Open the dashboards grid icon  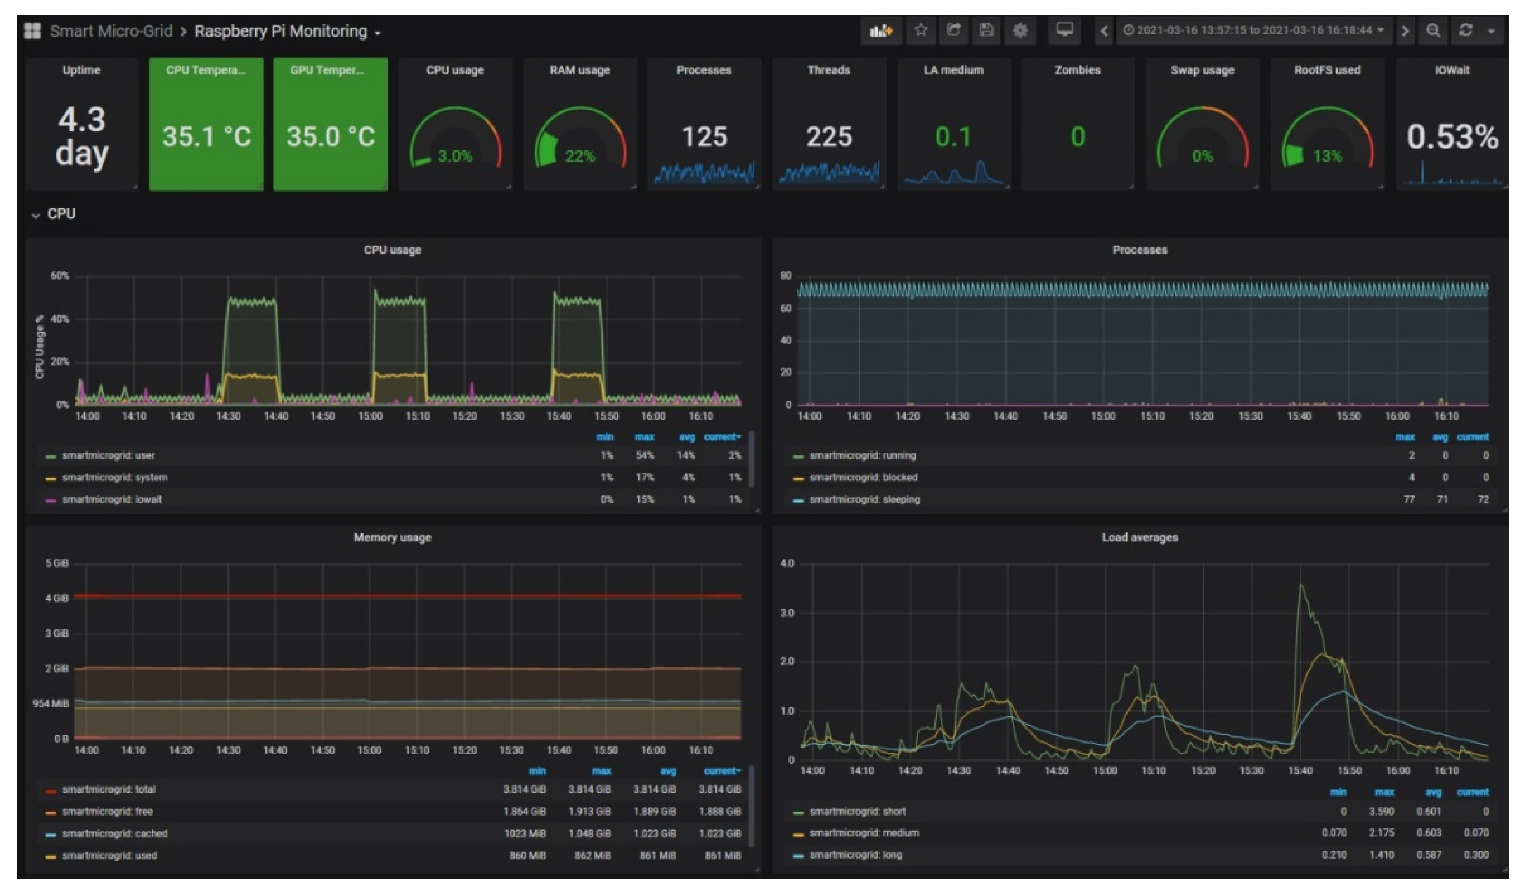click(32, 31)
